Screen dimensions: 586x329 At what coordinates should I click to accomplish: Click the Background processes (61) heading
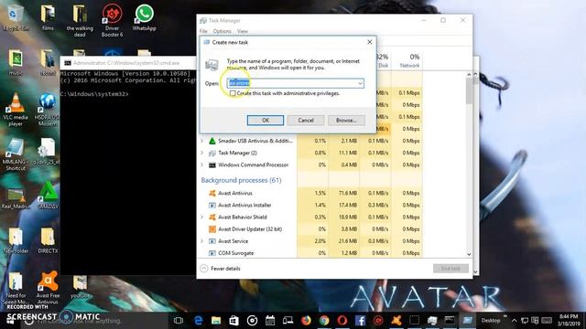click(241, 180)
